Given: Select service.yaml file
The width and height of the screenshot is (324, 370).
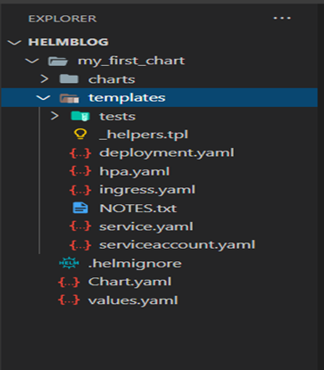Looking at the screenshot, I should 159,226.
